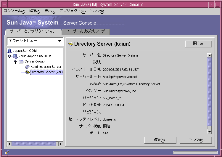Click the server name value Directory Server (kaiun)

[x=120, y=56]
